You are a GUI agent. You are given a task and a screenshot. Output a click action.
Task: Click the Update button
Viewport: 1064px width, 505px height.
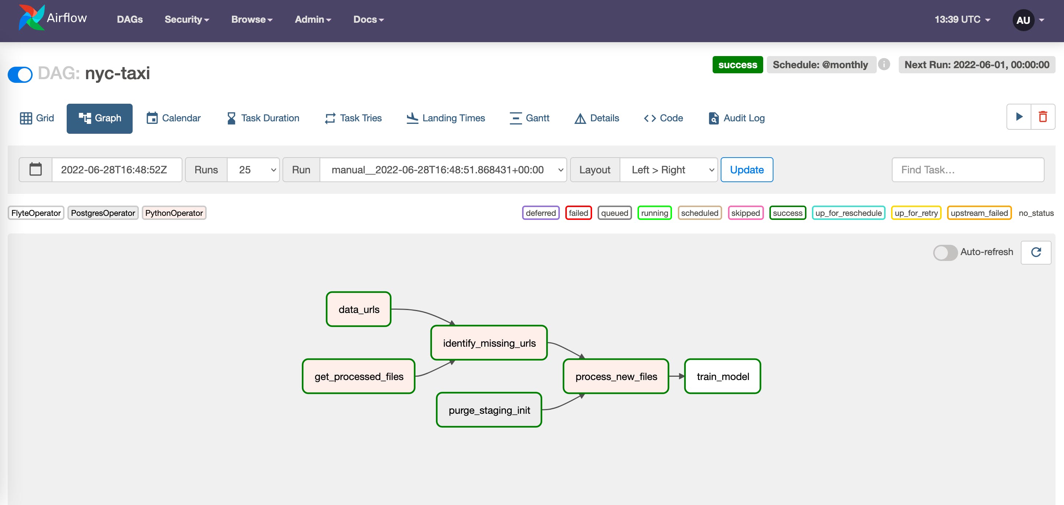[x=746, y=169]
